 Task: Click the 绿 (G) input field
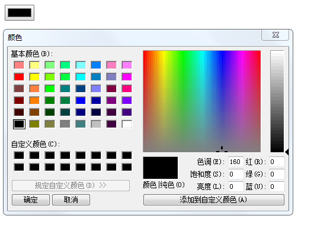277,174
